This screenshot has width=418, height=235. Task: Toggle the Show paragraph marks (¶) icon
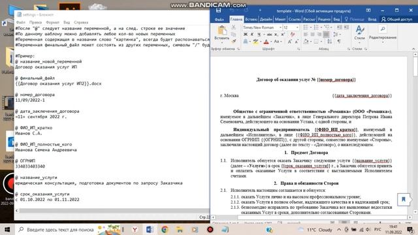coord(339,41)
